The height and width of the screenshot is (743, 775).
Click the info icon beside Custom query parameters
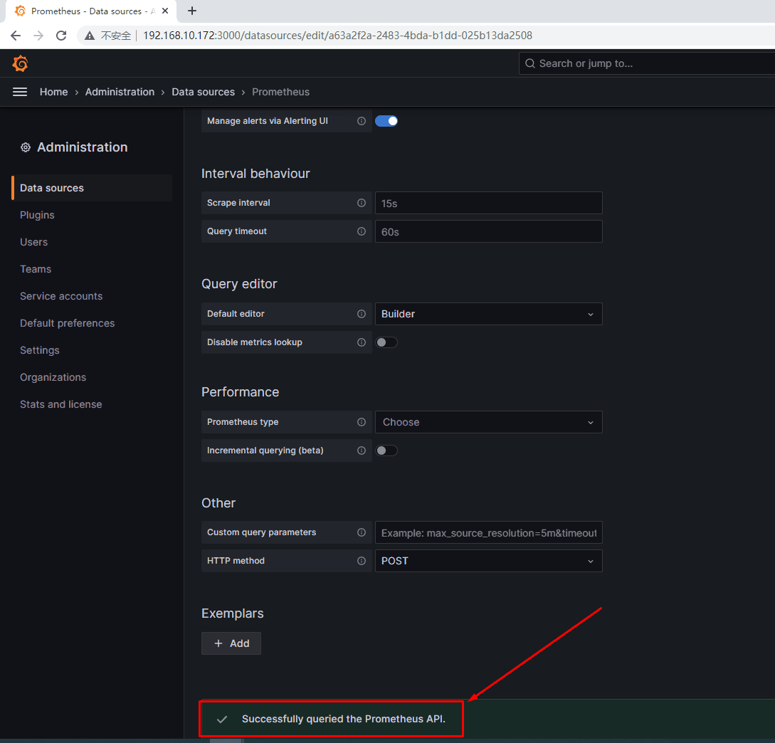click(362, 532)
